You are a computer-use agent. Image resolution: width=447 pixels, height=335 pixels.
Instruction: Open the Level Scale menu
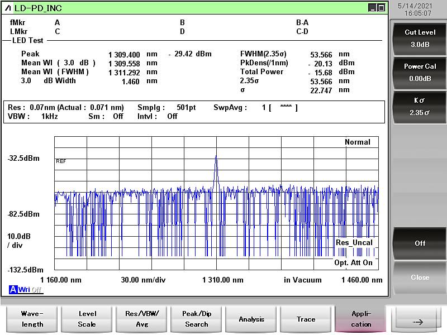pyautogui.click(x=87, y=319)
